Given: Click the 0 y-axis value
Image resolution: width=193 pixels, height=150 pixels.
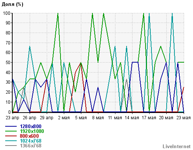Looking at the screenshot, I should click(9, 112).
